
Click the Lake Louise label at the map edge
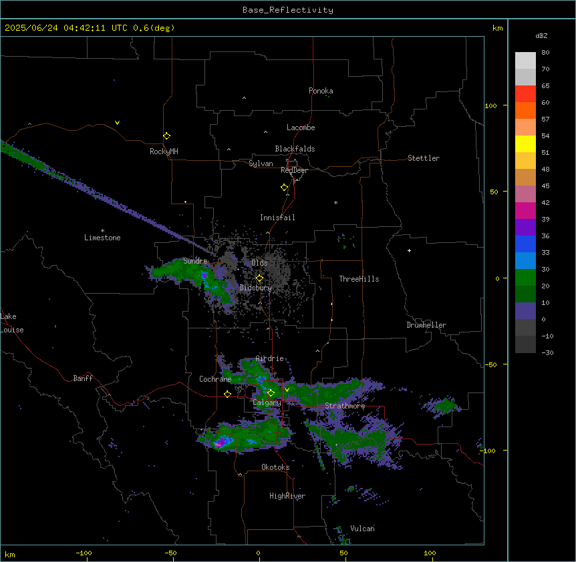12,323
